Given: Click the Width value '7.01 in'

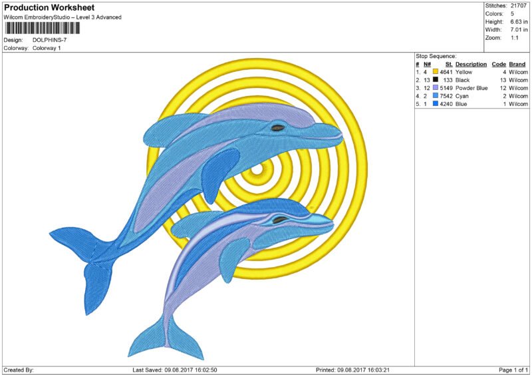Looking at the screenshot, I should click(519, 30).
